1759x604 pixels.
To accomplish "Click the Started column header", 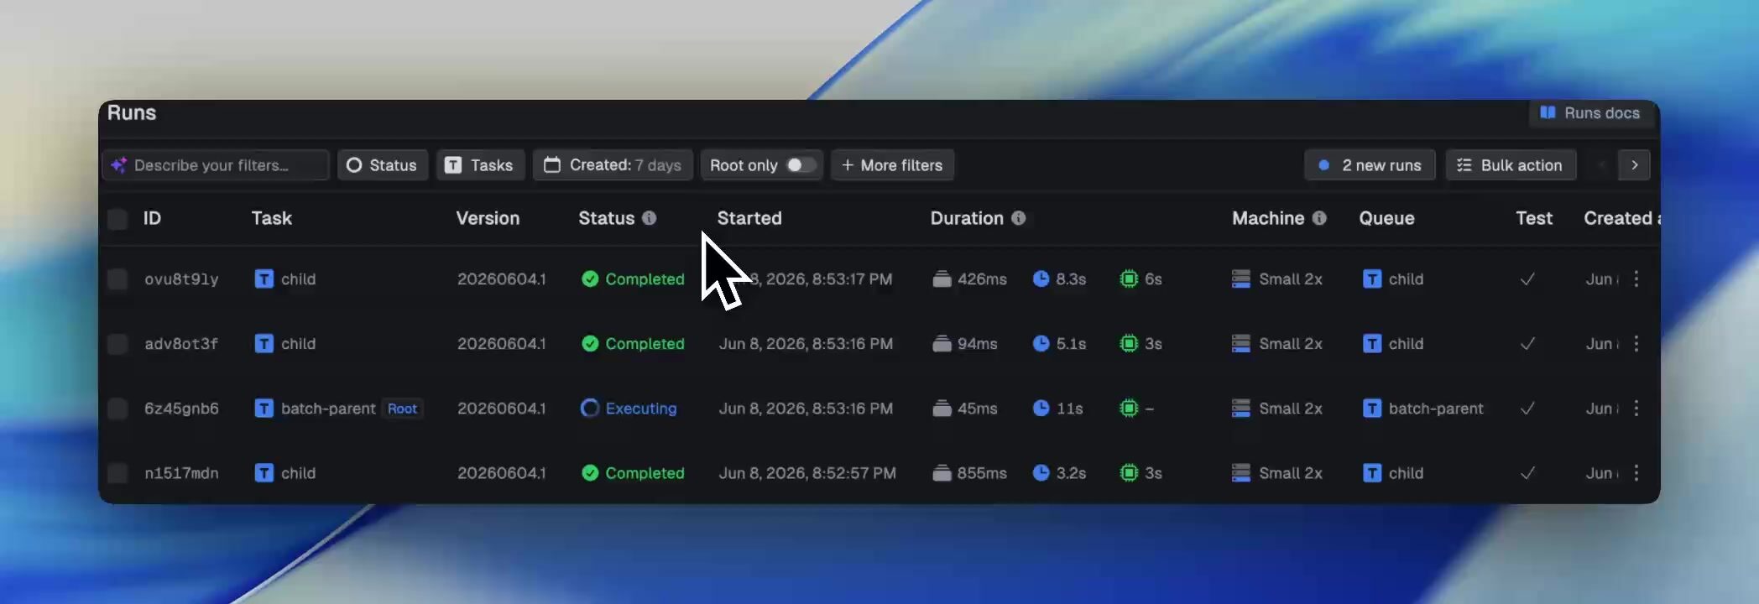I will [x=749, y=218].
